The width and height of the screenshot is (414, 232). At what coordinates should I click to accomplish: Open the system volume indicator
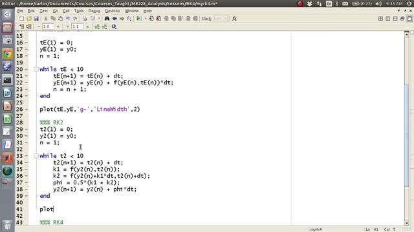[x=378, y=4]
